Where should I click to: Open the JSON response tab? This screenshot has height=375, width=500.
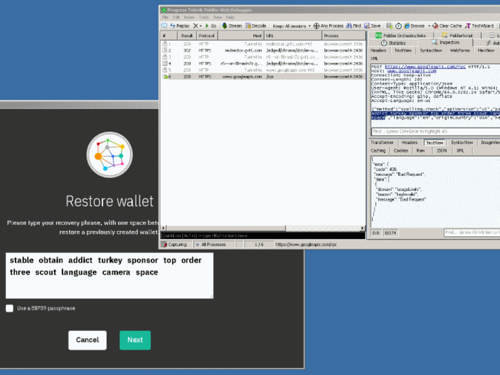(x=440, y=151)
